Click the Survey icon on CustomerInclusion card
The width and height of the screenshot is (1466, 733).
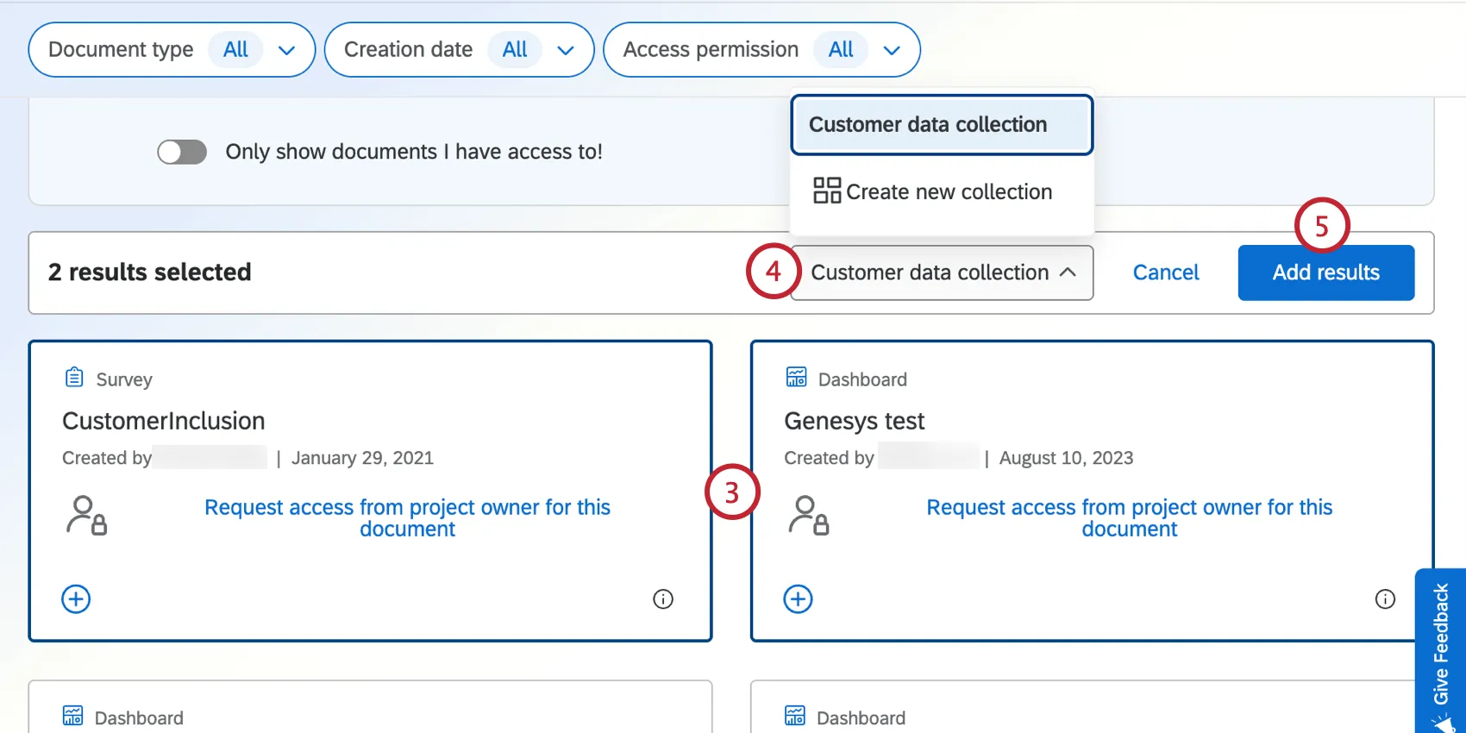[75, 378]
